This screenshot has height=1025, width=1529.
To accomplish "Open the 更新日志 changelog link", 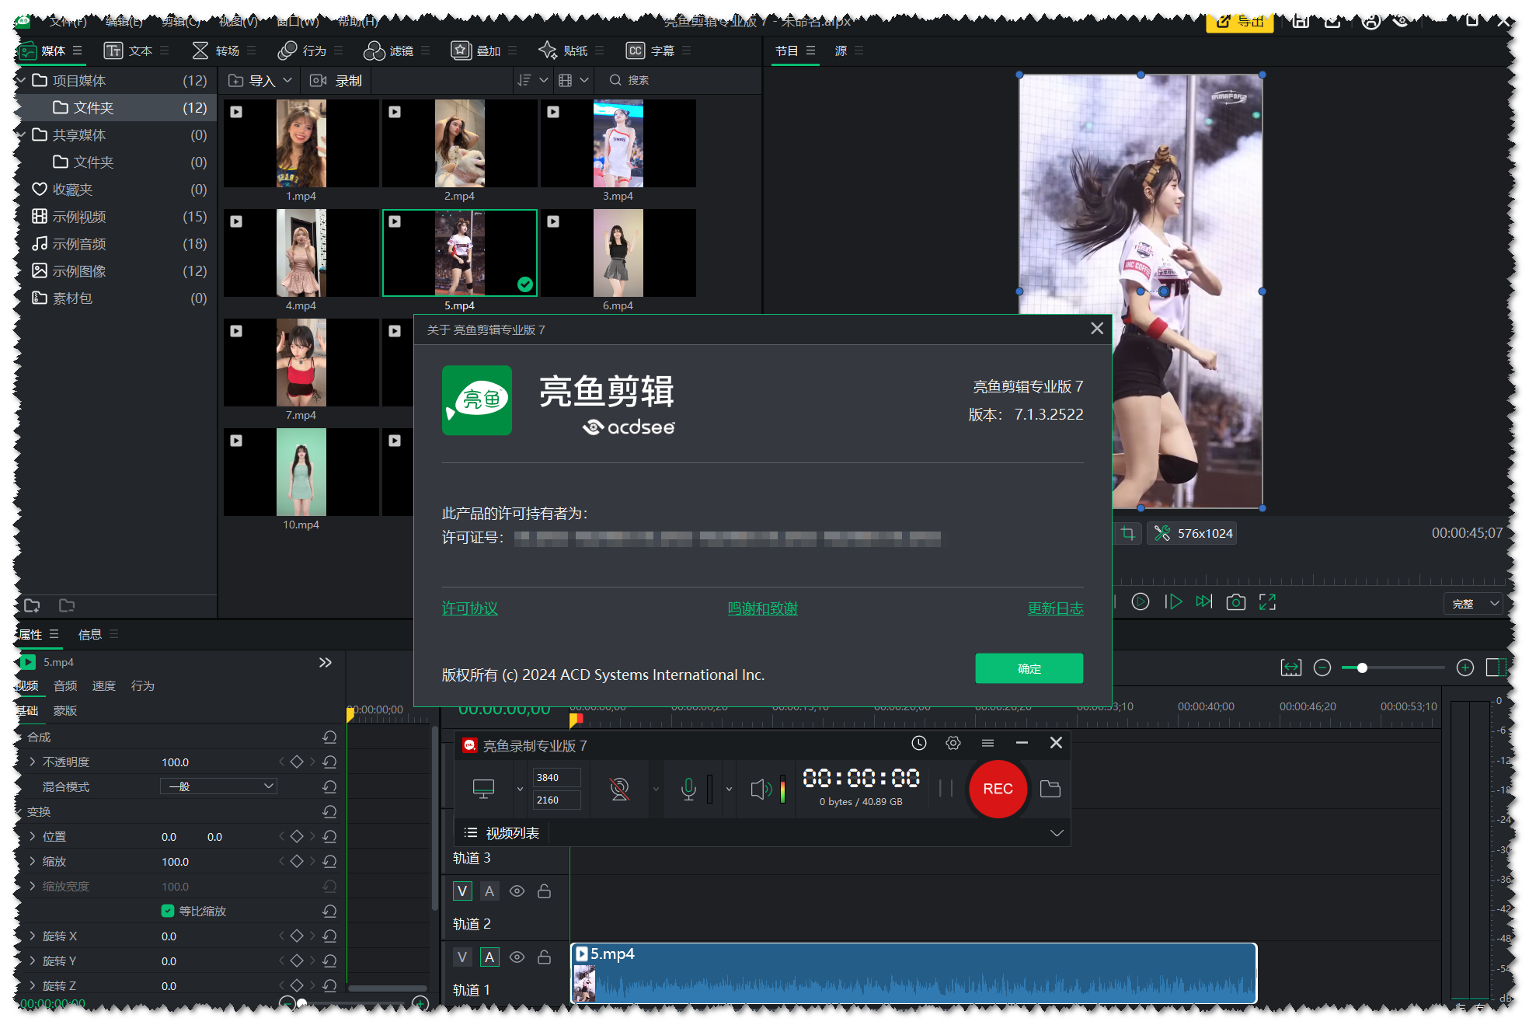I will click(x=1055, y=608).
